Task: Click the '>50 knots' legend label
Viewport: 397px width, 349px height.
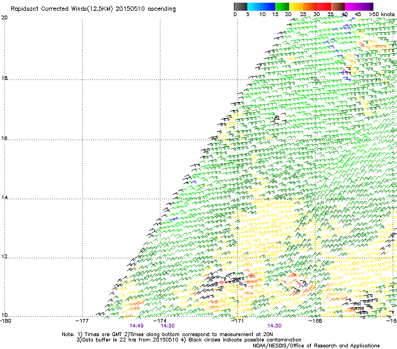Action: point(381,14)
